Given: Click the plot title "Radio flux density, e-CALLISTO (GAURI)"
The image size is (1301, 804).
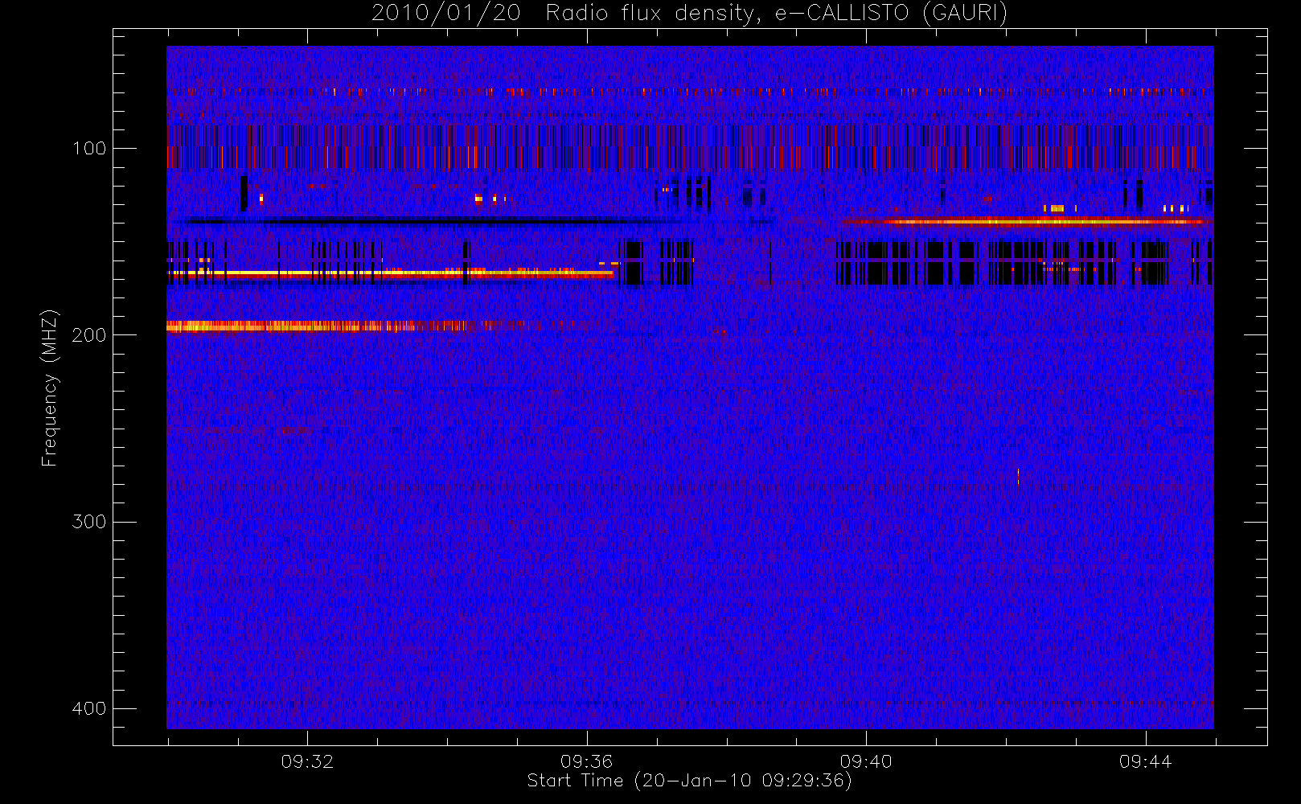Looking at the screenshot, I should pyautogui.click(x=776, y=14).
